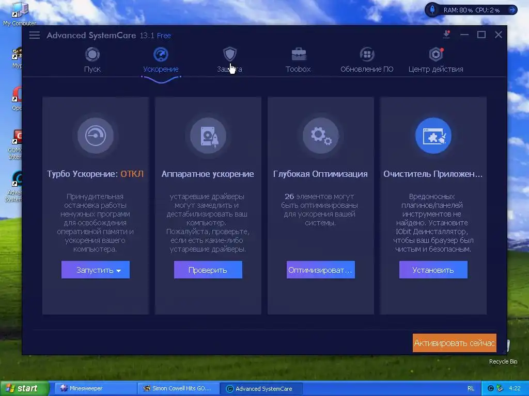The width and height of the screenshot is (529, 396).
Task: Click the Turbo Boost speedometer icon
Action: (x=96, y=136)
